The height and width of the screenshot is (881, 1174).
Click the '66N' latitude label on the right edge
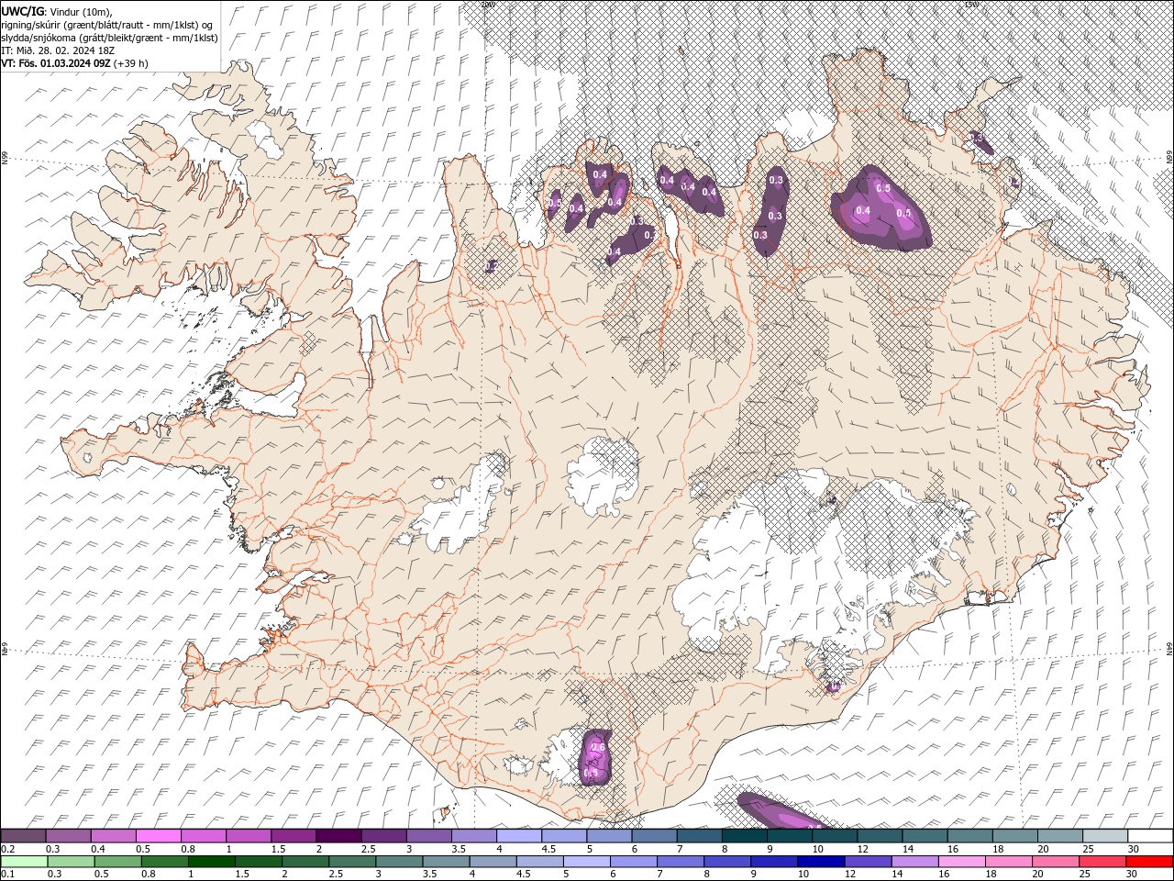(1169, 158)
